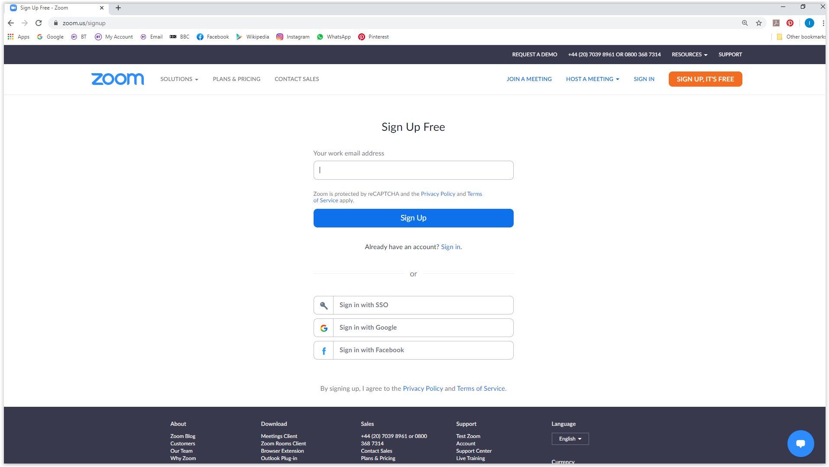
Task: Choose Sign in with Google
Action: [413, 328]
